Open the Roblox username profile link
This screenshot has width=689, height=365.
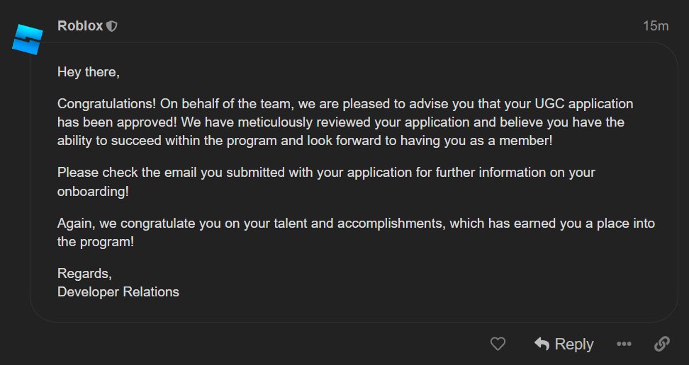click(80, 26)
